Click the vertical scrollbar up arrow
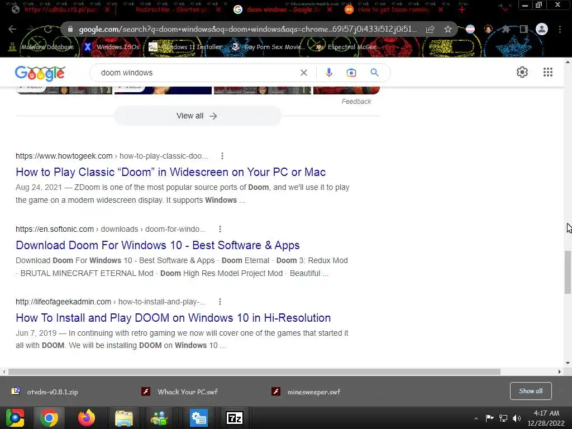The image size is (572, 429). point(568,63)
